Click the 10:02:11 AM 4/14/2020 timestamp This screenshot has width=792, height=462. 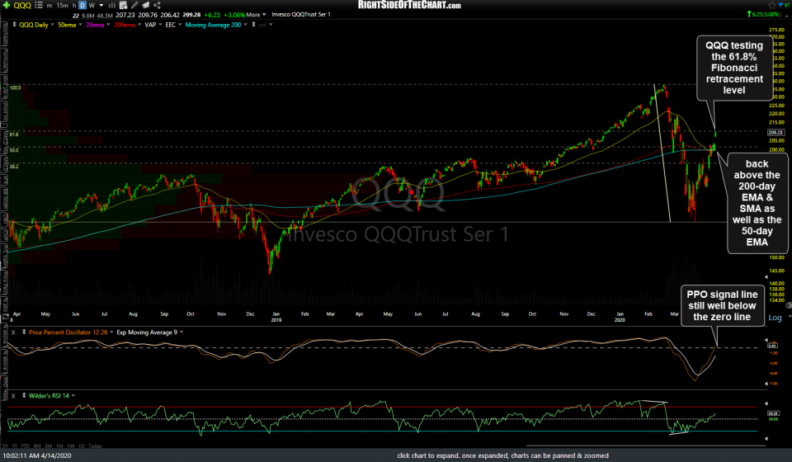pos(37,455)
